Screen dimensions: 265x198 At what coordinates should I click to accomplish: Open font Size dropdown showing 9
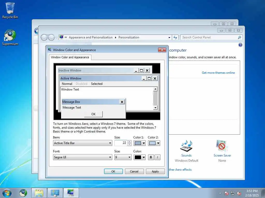123,157
